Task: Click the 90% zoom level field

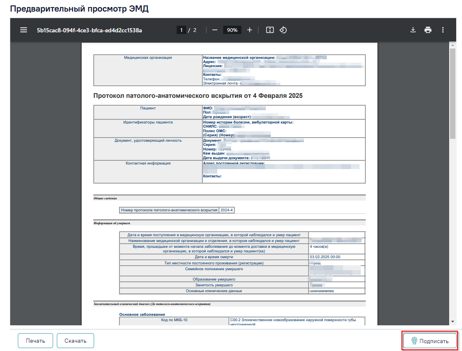Action: coord(232,30)
